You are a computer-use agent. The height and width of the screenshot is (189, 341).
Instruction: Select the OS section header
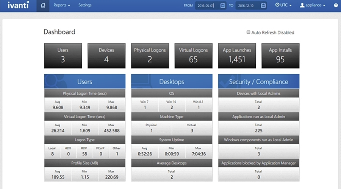point(172,93)
